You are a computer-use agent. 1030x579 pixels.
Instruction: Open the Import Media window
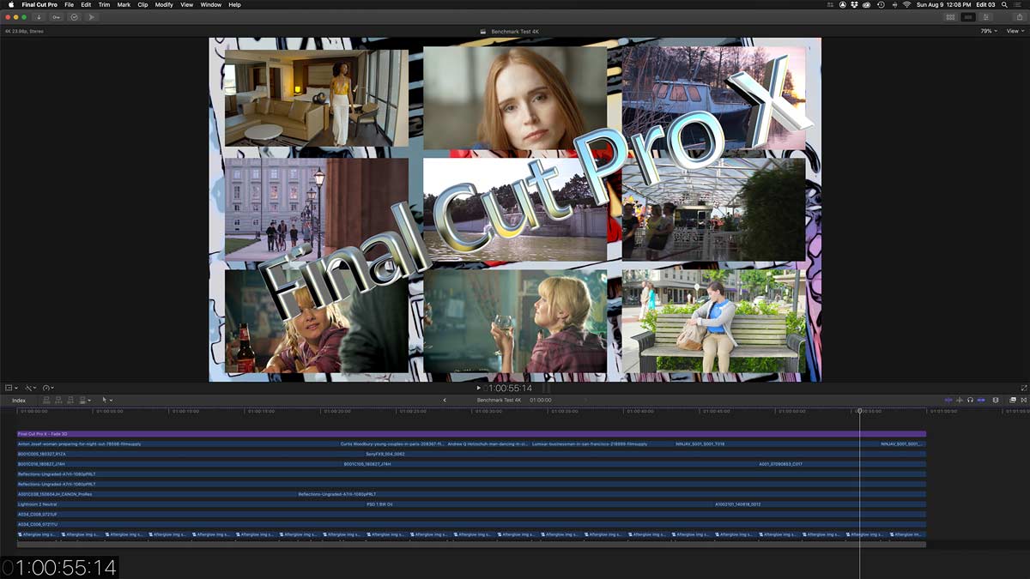39,17
